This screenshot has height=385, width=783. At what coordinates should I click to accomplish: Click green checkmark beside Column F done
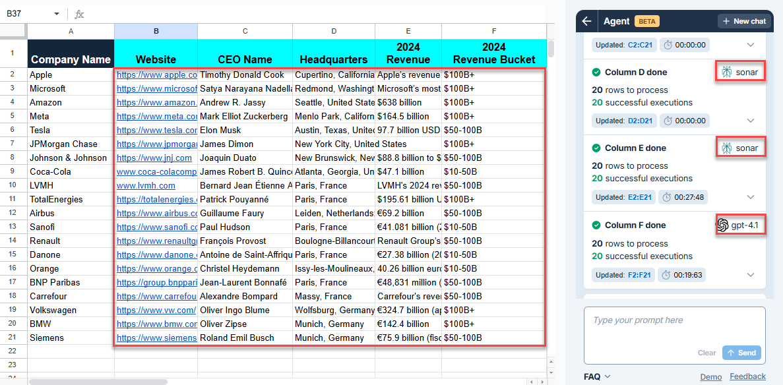point(596,225)
